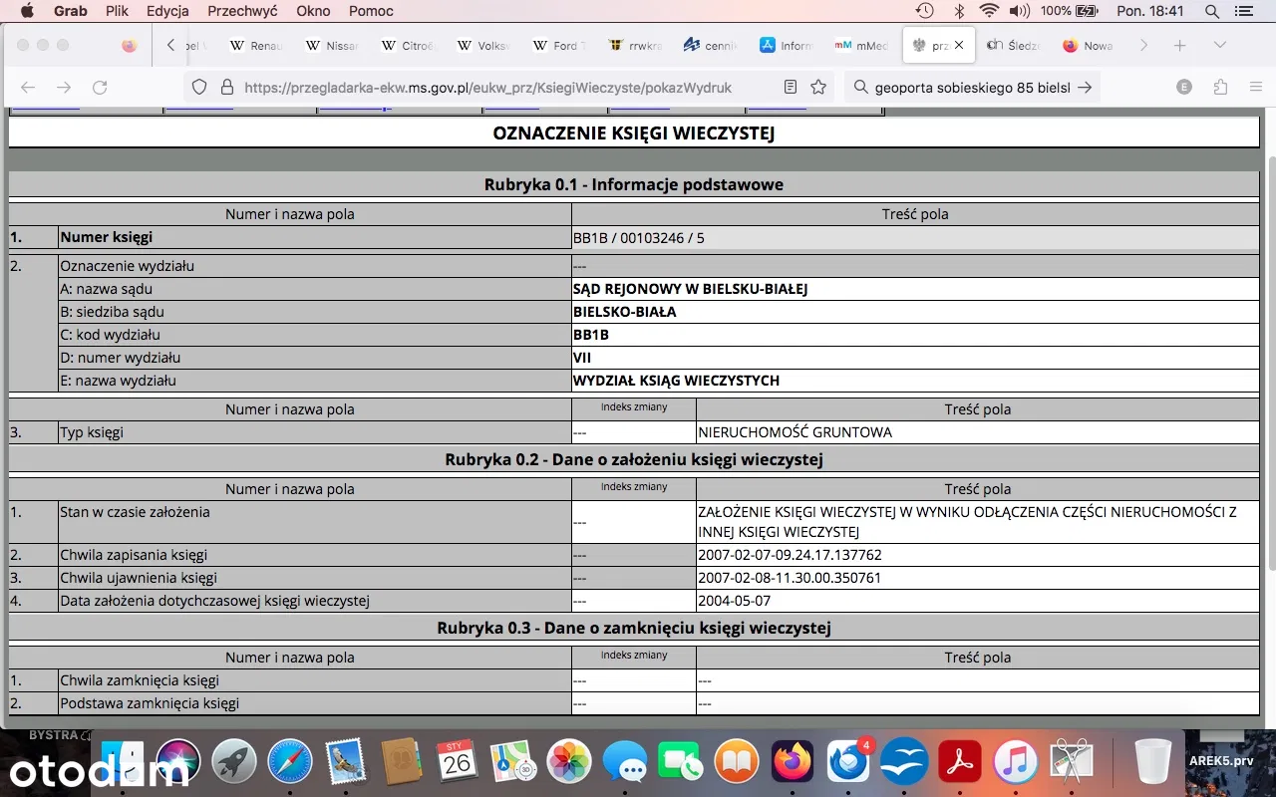The image size is (1276, 797).
Task: Submit search with the arrow button
Action: [1086, 88]
